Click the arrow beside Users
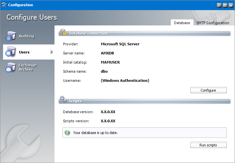Screen dimensions: 235x163 coord(52,52)
